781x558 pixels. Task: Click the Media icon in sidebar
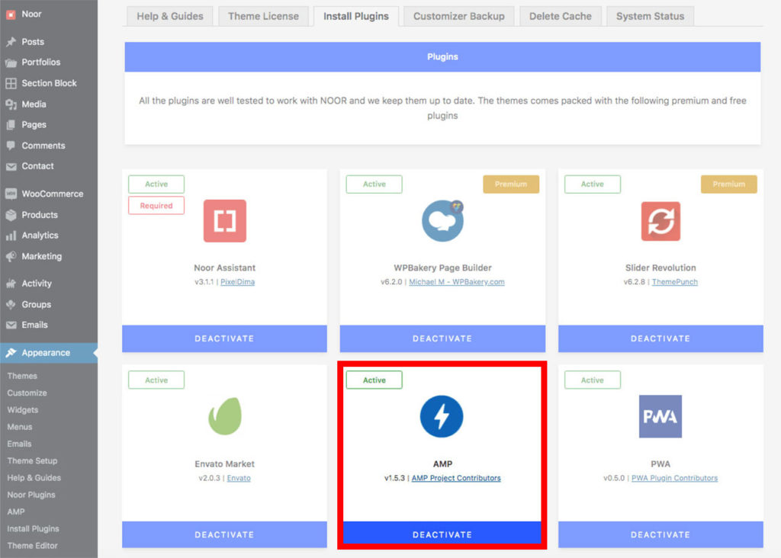point(11,104)
